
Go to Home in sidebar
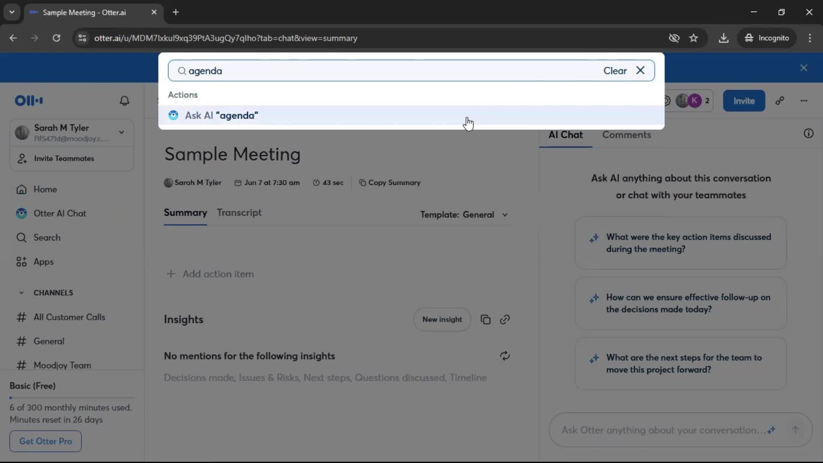45,189
